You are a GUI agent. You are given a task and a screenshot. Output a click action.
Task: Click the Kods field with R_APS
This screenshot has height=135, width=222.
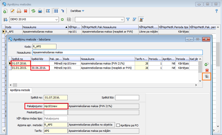(x=44, y=47)
